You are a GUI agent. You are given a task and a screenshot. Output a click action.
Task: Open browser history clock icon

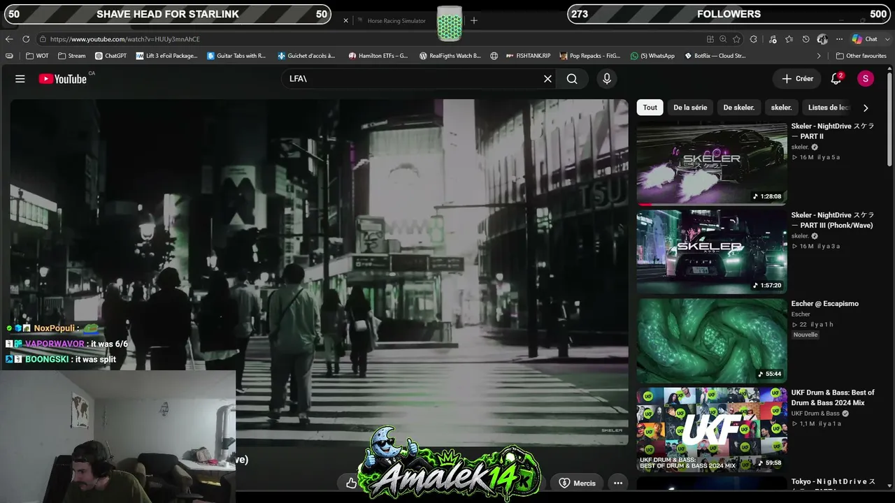click(x=805, y=39)
